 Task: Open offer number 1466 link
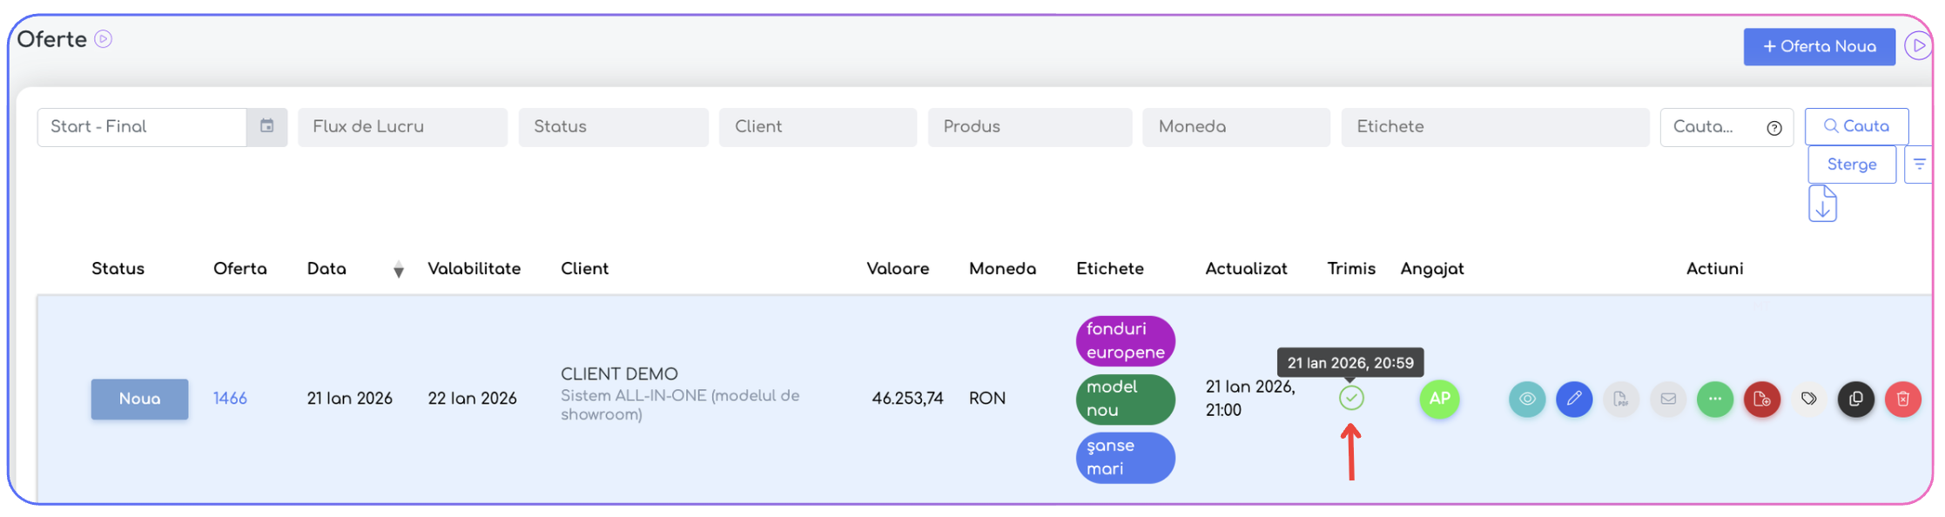click(230, 399)
